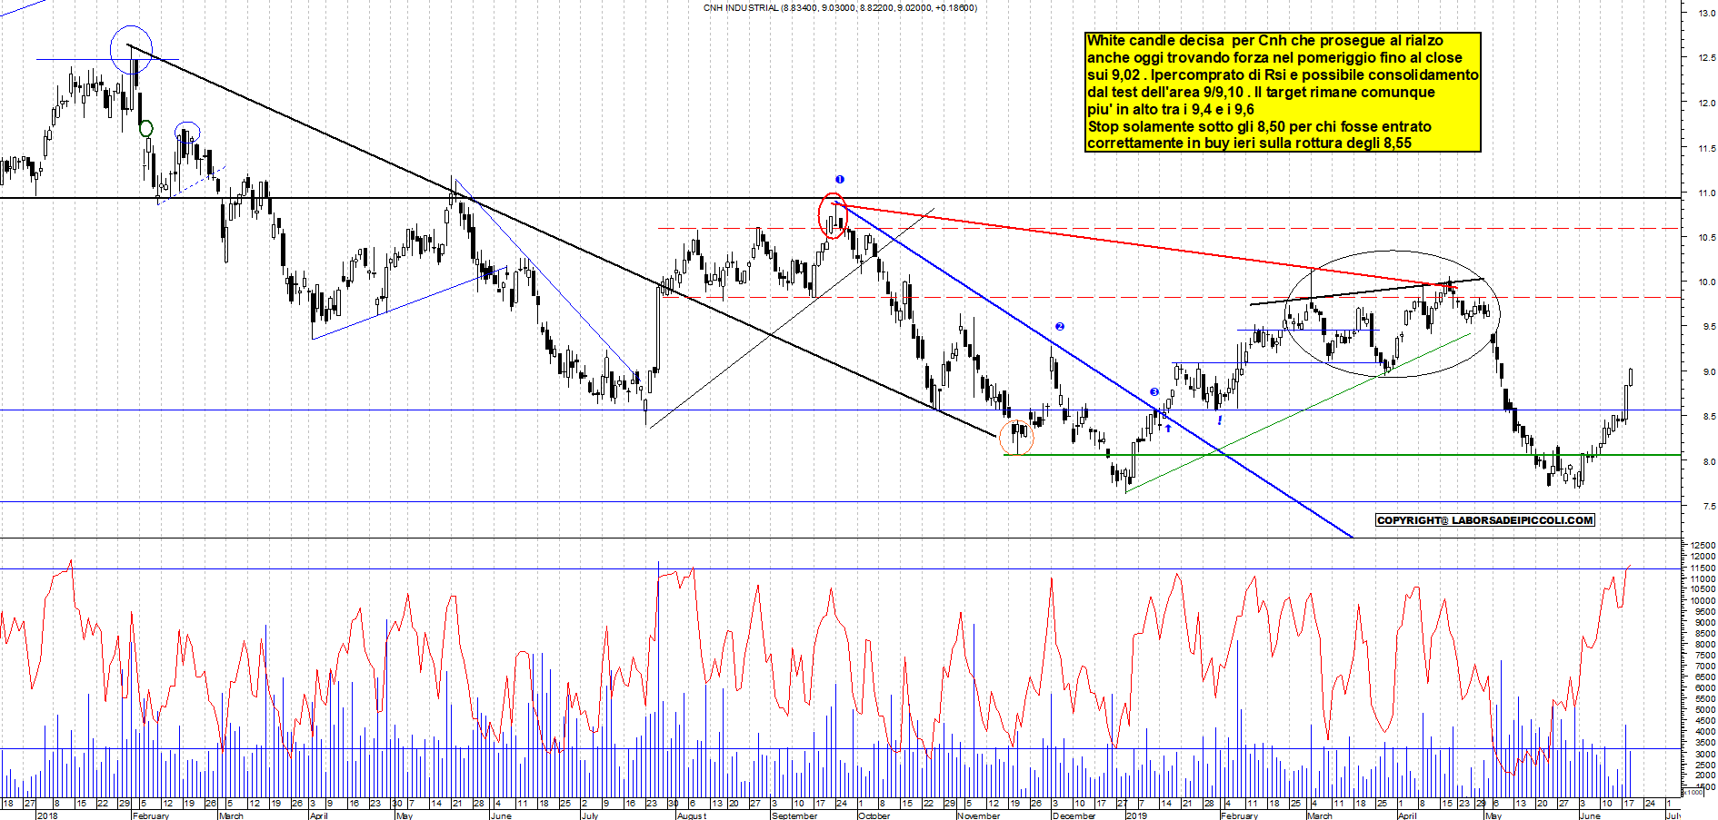Click the blue wave marker numbered 1
The width and height of the screenshot is (1718, 820).
840,180
